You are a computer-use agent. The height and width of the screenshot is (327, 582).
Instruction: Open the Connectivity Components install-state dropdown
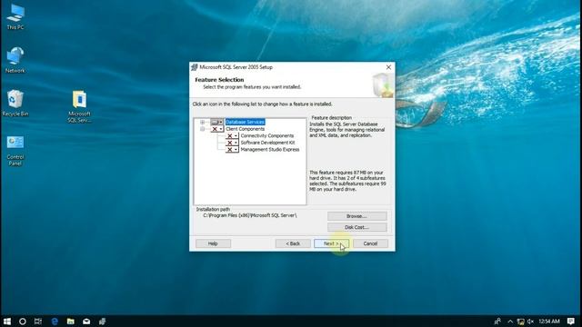point(232,136)
